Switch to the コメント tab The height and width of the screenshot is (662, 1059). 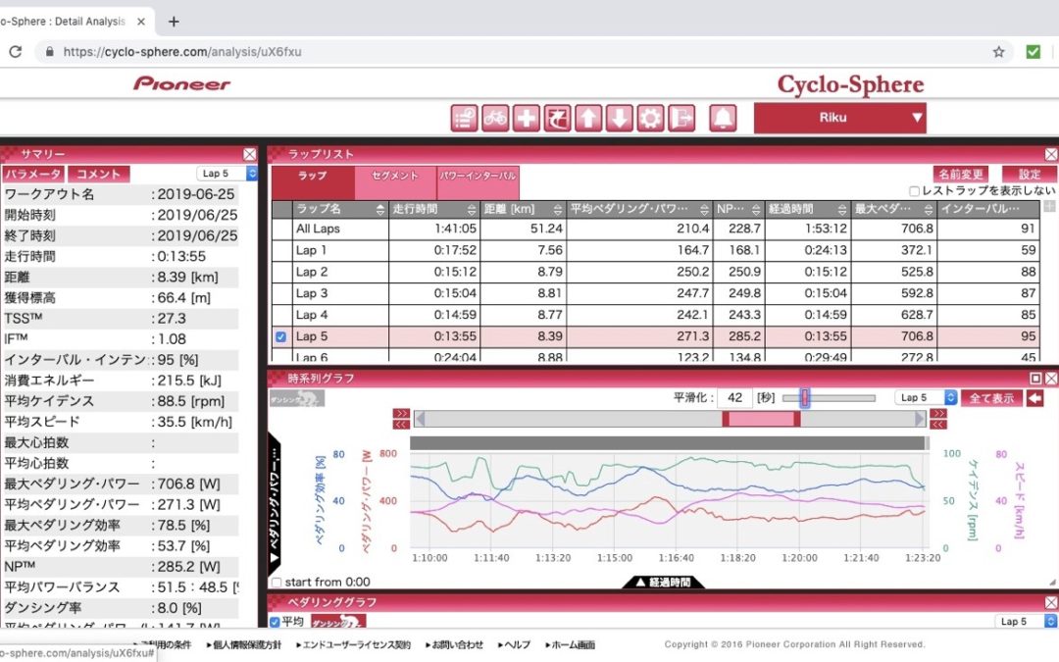[98, 174]
